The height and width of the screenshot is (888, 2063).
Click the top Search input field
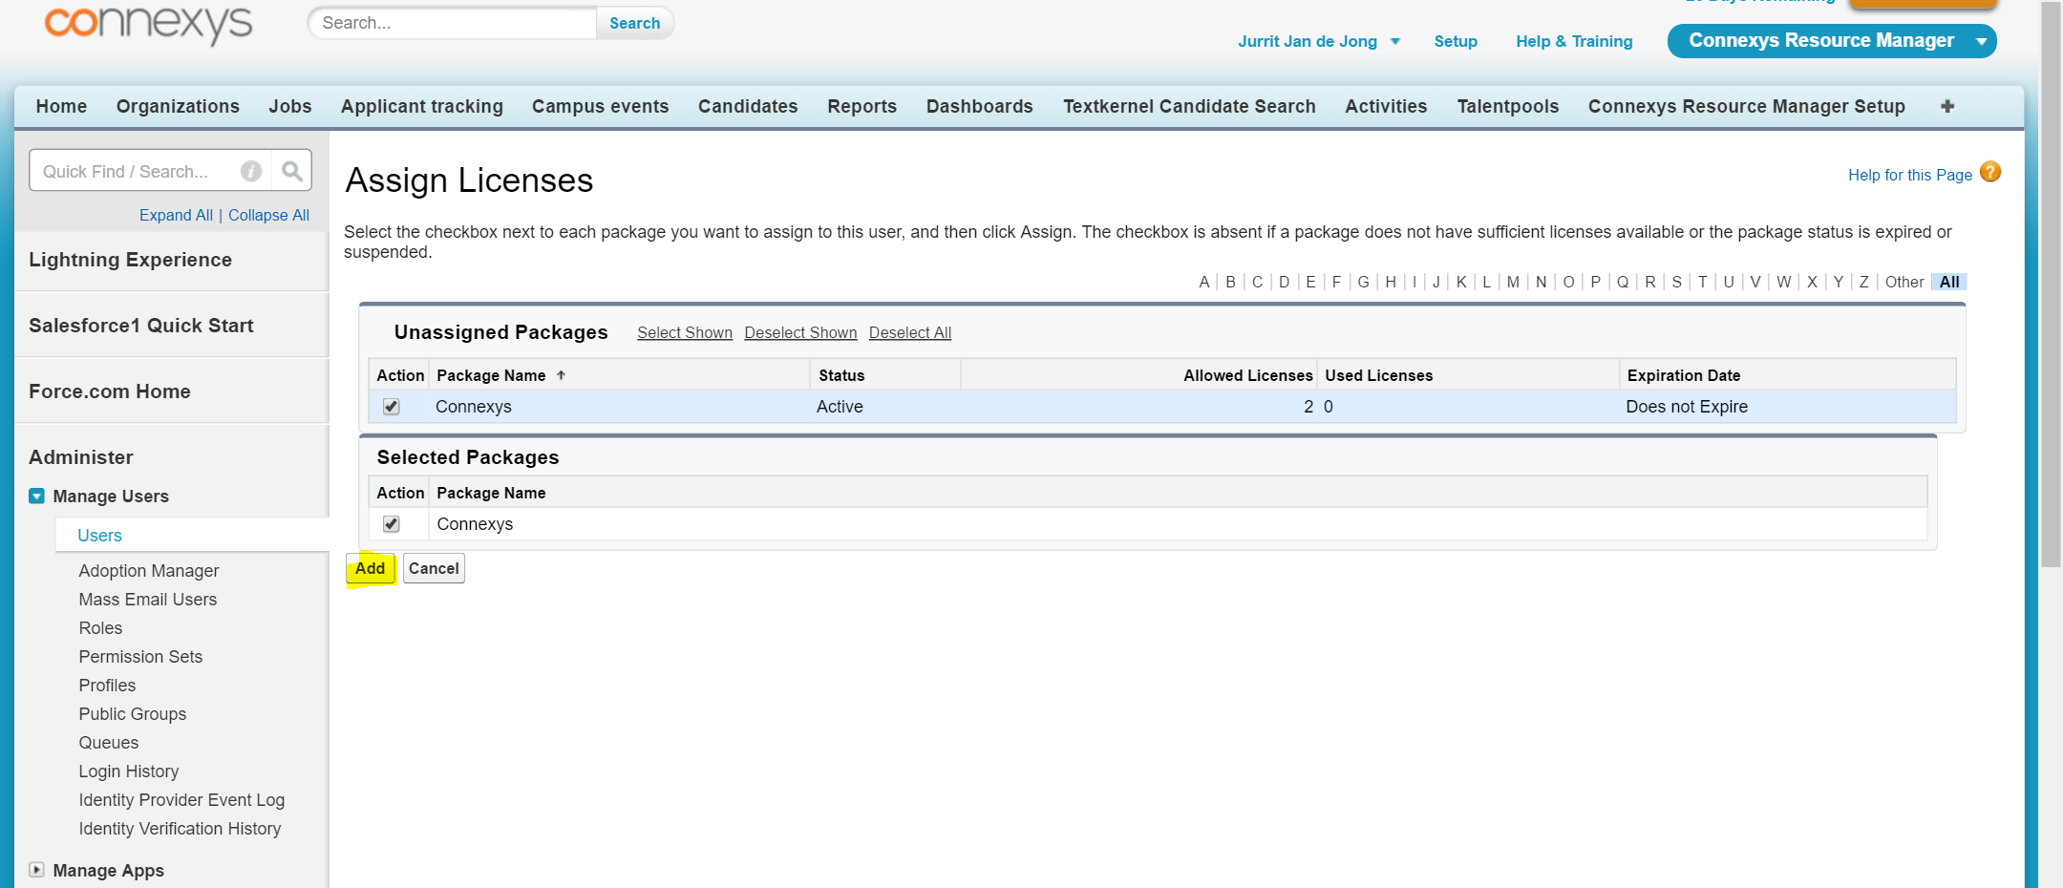pyautogui.click(x=453, y=23)
